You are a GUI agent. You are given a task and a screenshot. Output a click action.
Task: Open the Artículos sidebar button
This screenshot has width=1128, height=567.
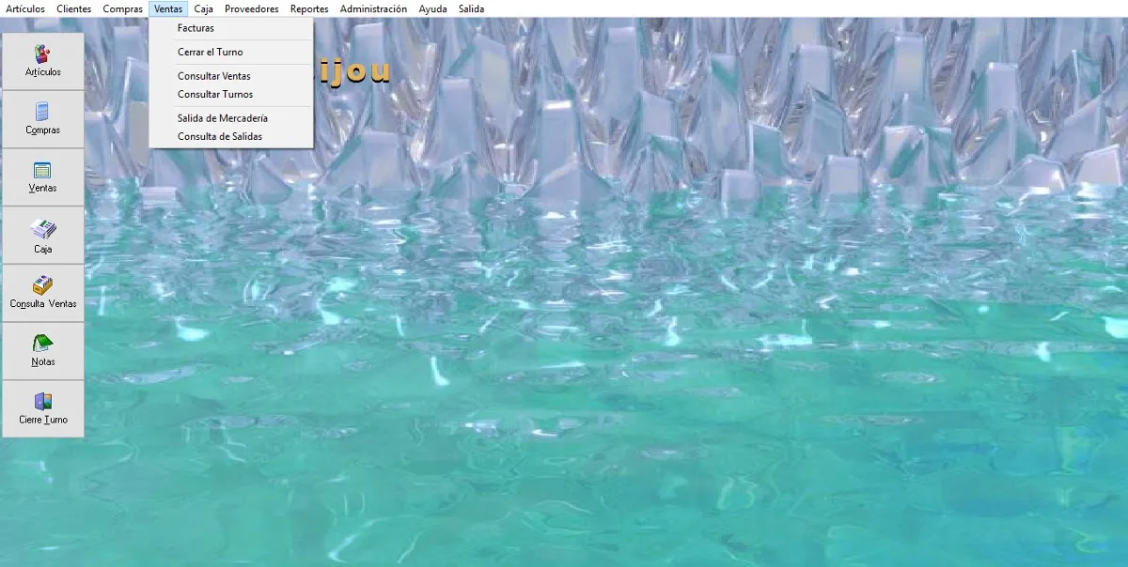pos(43,62)
